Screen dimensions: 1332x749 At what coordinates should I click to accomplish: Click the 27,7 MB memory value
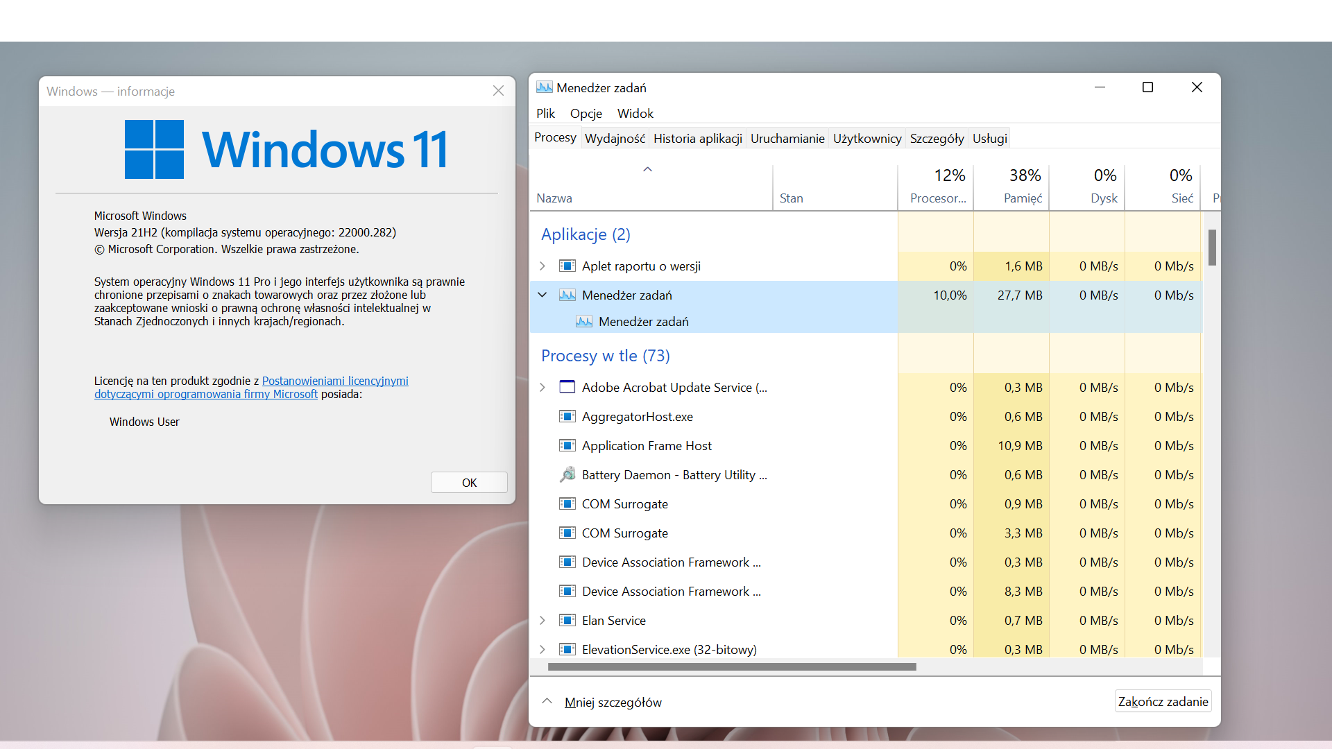[1020, 295]
